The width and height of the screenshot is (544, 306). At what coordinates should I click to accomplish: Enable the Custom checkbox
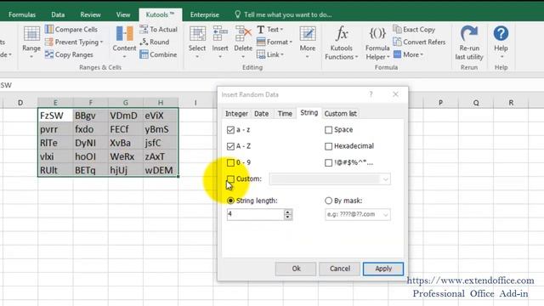click(x=230, y=179)
